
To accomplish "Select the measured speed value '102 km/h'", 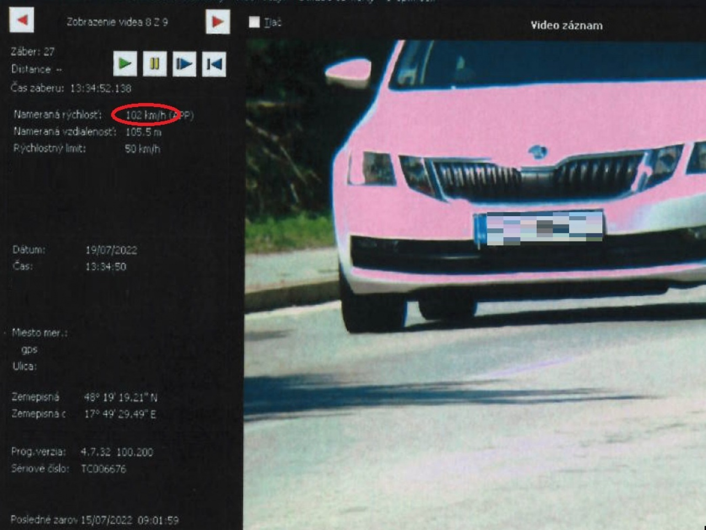I will click(146, 115).
